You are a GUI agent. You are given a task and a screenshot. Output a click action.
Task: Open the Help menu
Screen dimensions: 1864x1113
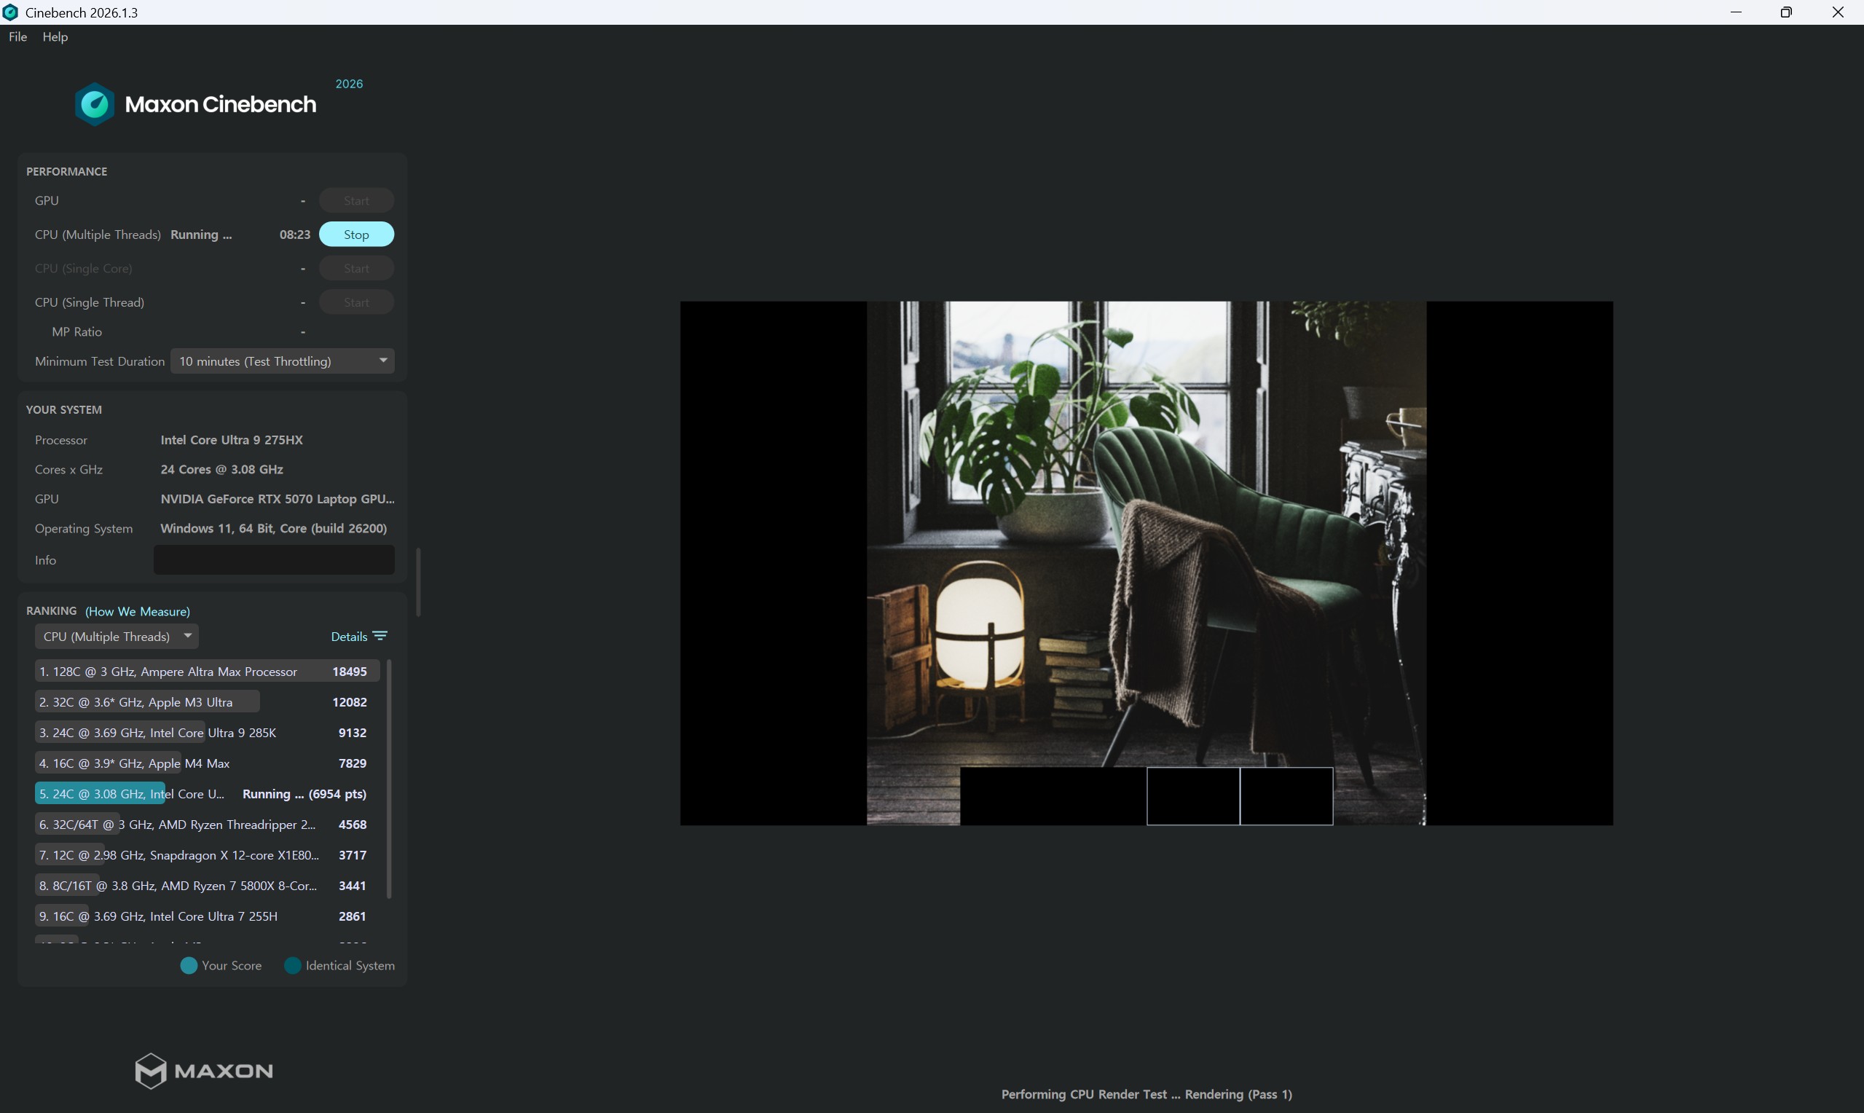pos(55,36)
